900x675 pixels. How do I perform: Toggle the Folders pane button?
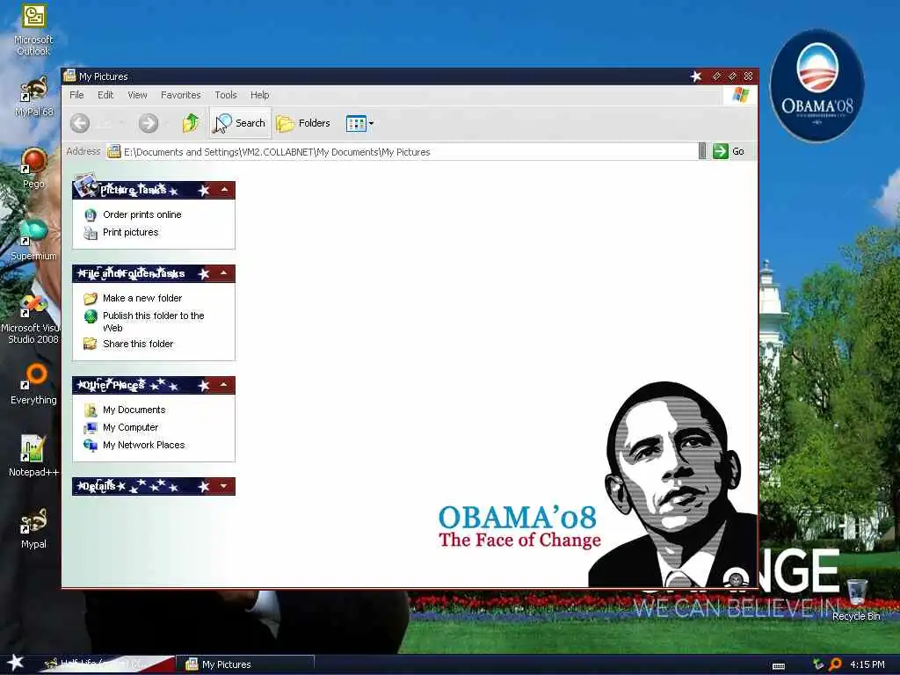tap(303, 123)
